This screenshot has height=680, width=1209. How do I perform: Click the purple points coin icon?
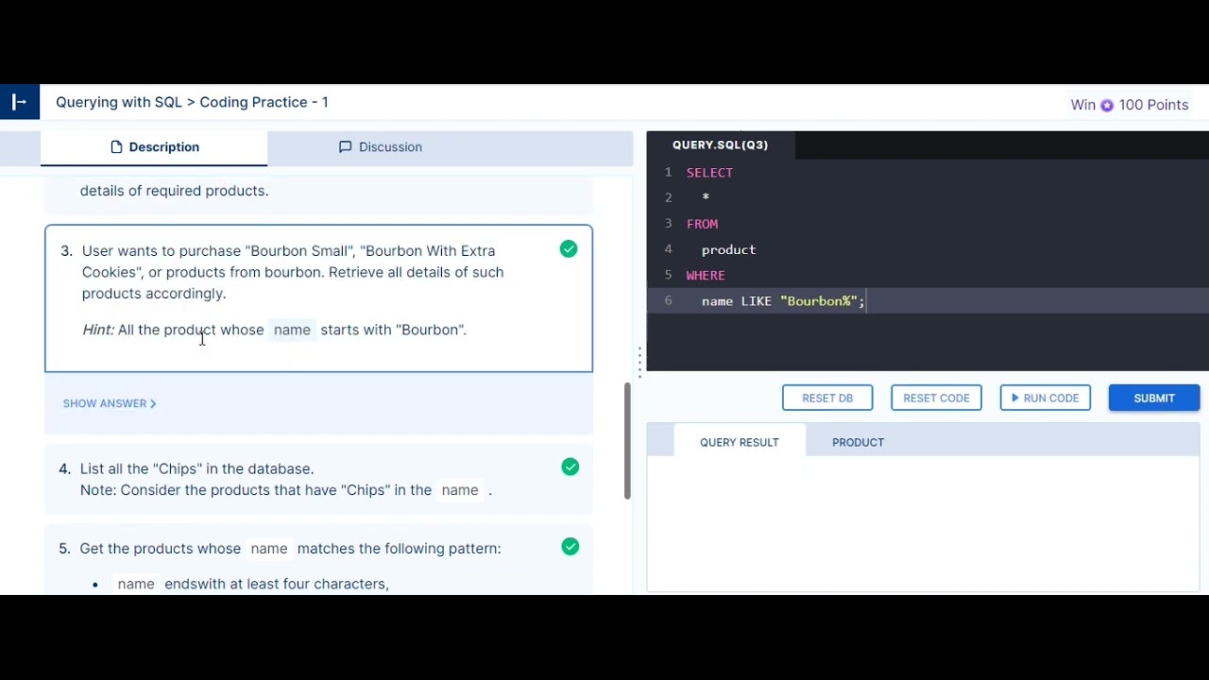click(x=1107, y=105)
